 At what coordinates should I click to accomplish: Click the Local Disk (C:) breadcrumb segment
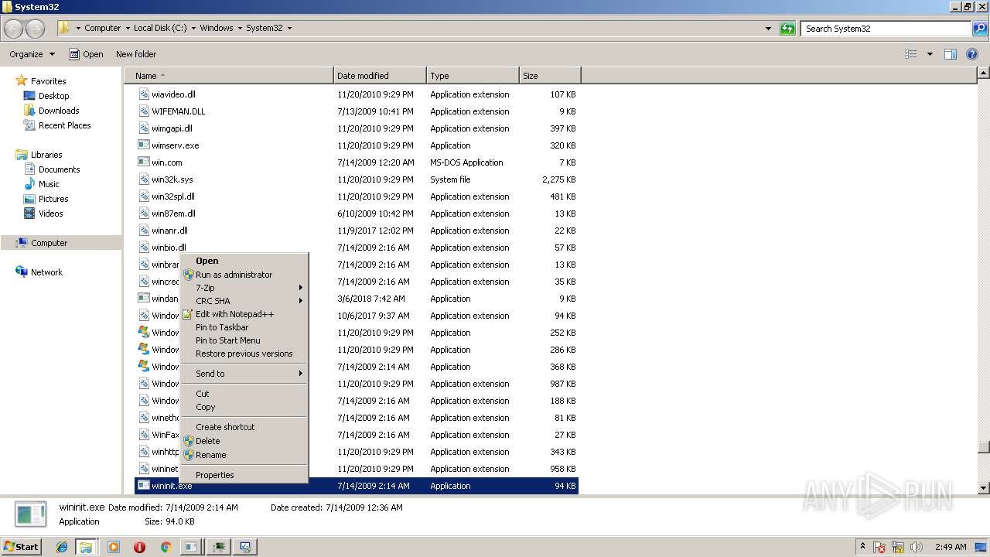(160, 28)
